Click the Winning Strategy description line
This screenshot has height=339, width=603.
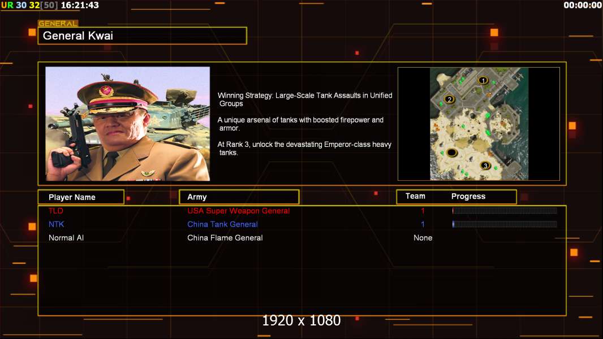tap(305, 99)
